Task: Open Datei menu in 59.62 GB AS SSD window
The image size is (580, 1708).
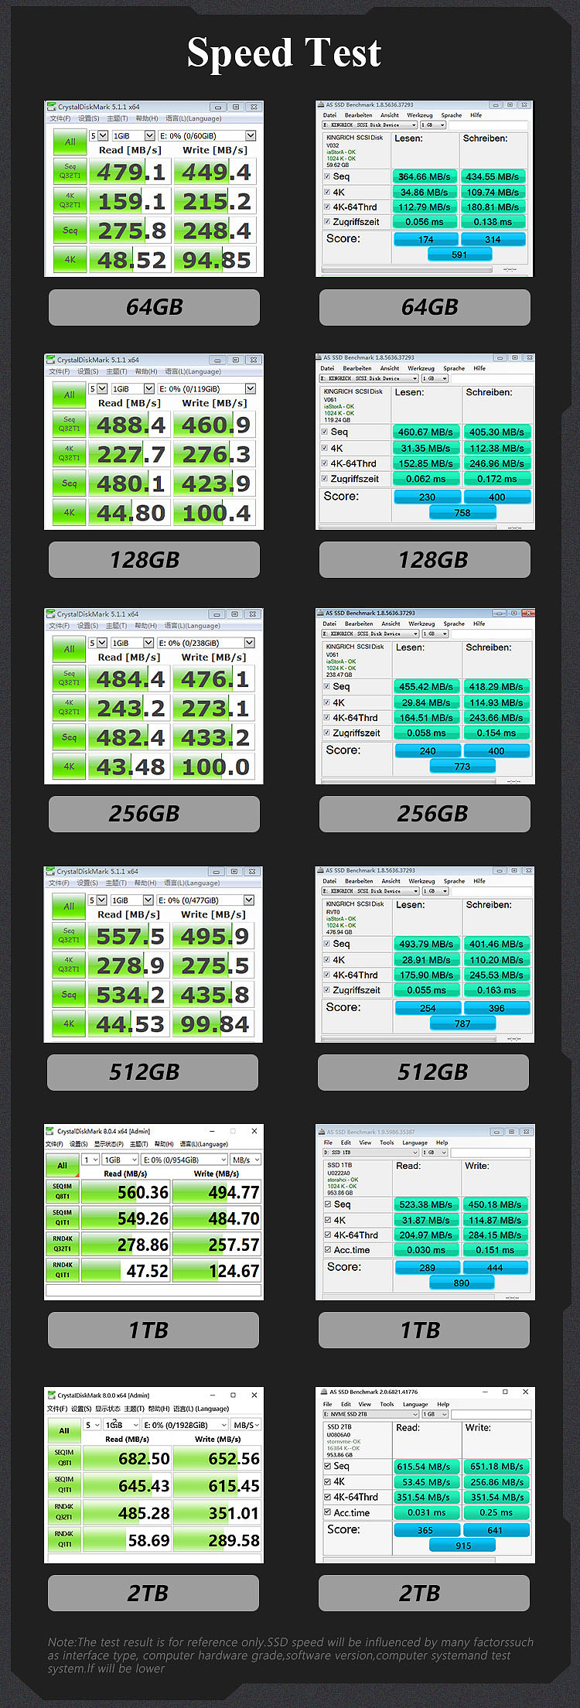Action: (x=330, y=114)
